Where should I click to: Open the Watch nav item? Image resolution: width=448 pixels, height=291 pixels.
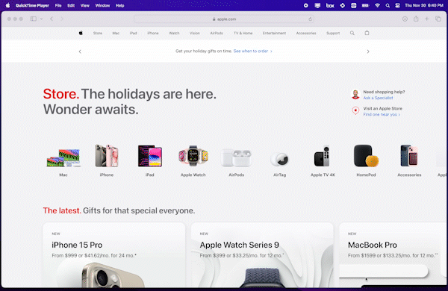click(174, 33)
